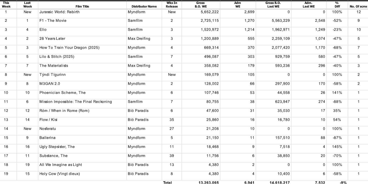Select Mission Impossible: The Final Reckoning
The width and height of the screenshot is (368, 184).
pyautogui.click(x=75, y=101)
